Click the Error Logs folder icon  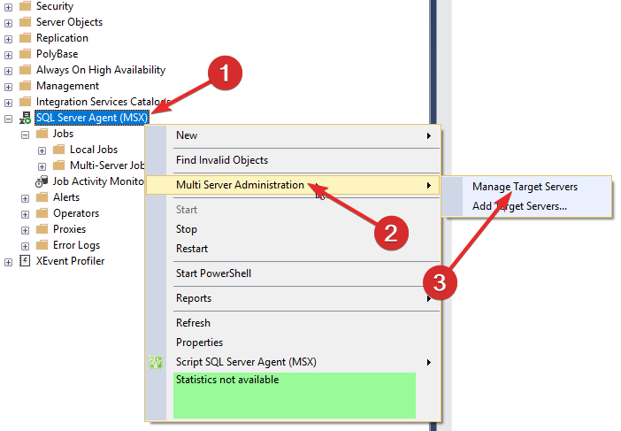pyautogui.click(x=42, y=245)
